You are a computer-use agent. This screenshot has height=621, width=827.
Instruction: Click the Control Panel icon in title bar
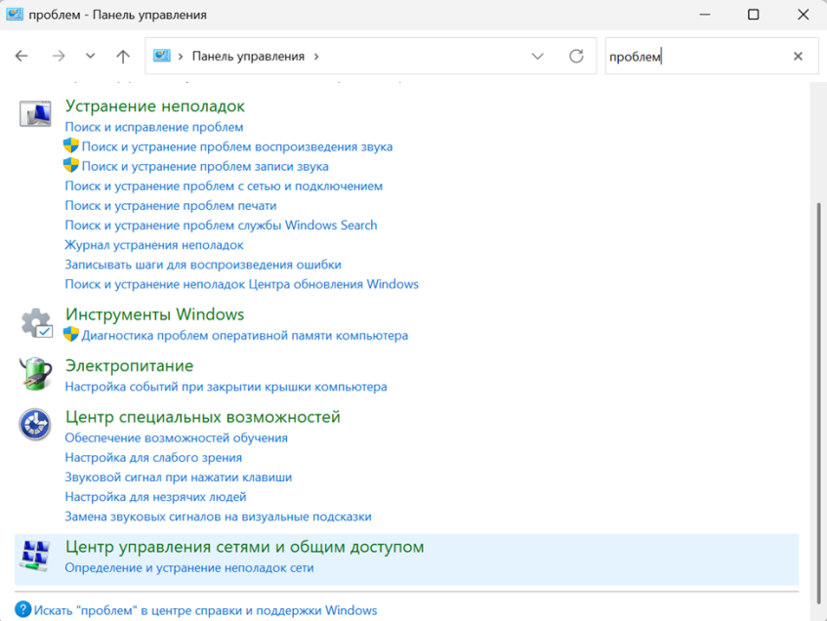pyautogui.click(x=15, y=14)
